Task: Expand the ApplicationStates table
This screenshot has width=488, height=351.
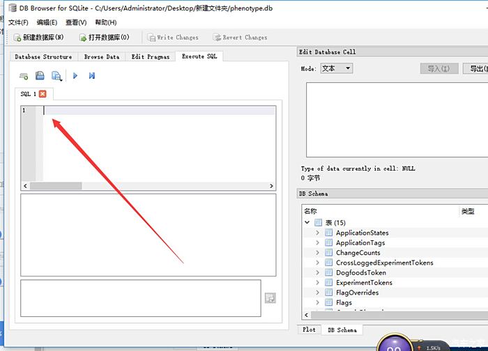Action: point(317,233)
